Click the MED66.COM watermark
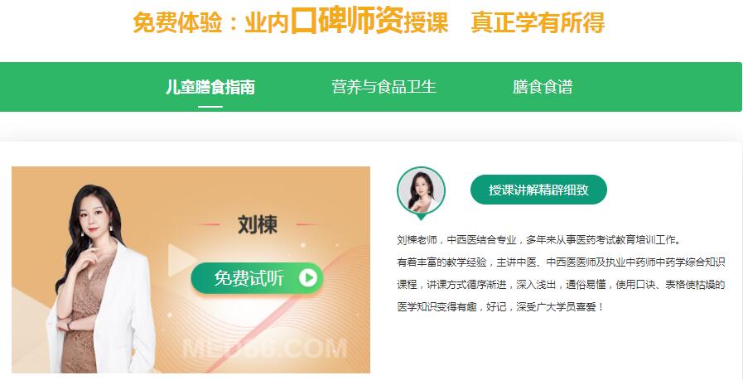Image resolution: width=743 pixels, height=380 pixels. tap(264, 349)
